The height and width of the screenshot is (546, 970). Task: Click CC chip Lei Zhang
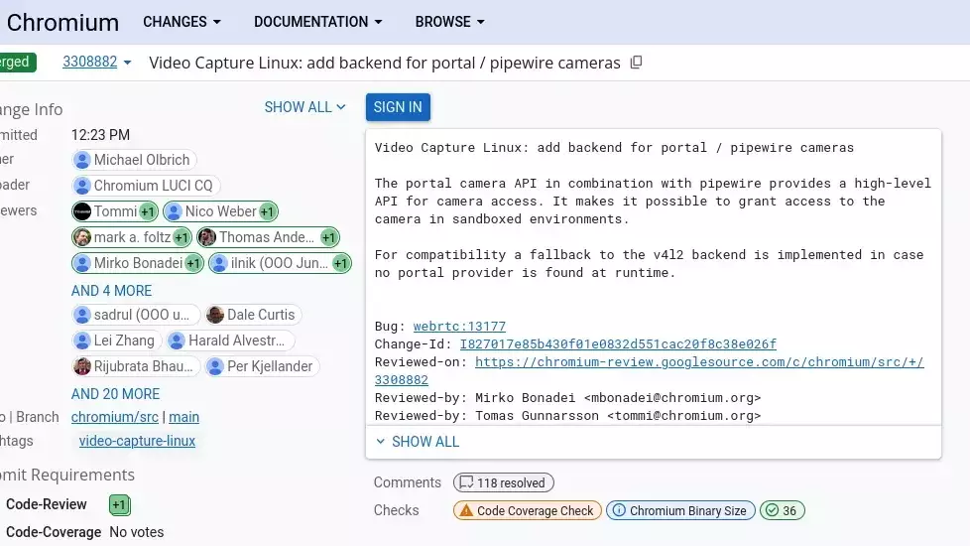[x=116, y=341]
